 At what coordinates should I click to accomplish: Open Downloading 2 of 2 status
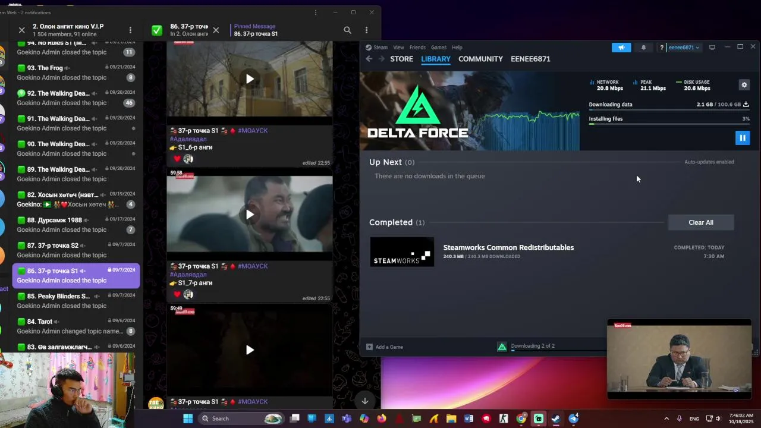(533, 346)
